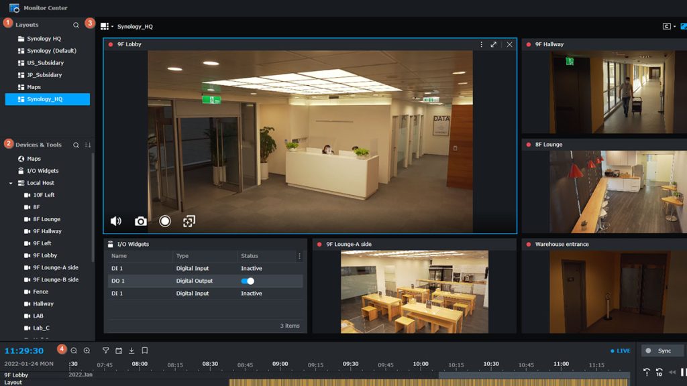The height and width of the screenshot is (386, 687).
Task: Open the timeline calendar date picker
Action: 119,350
